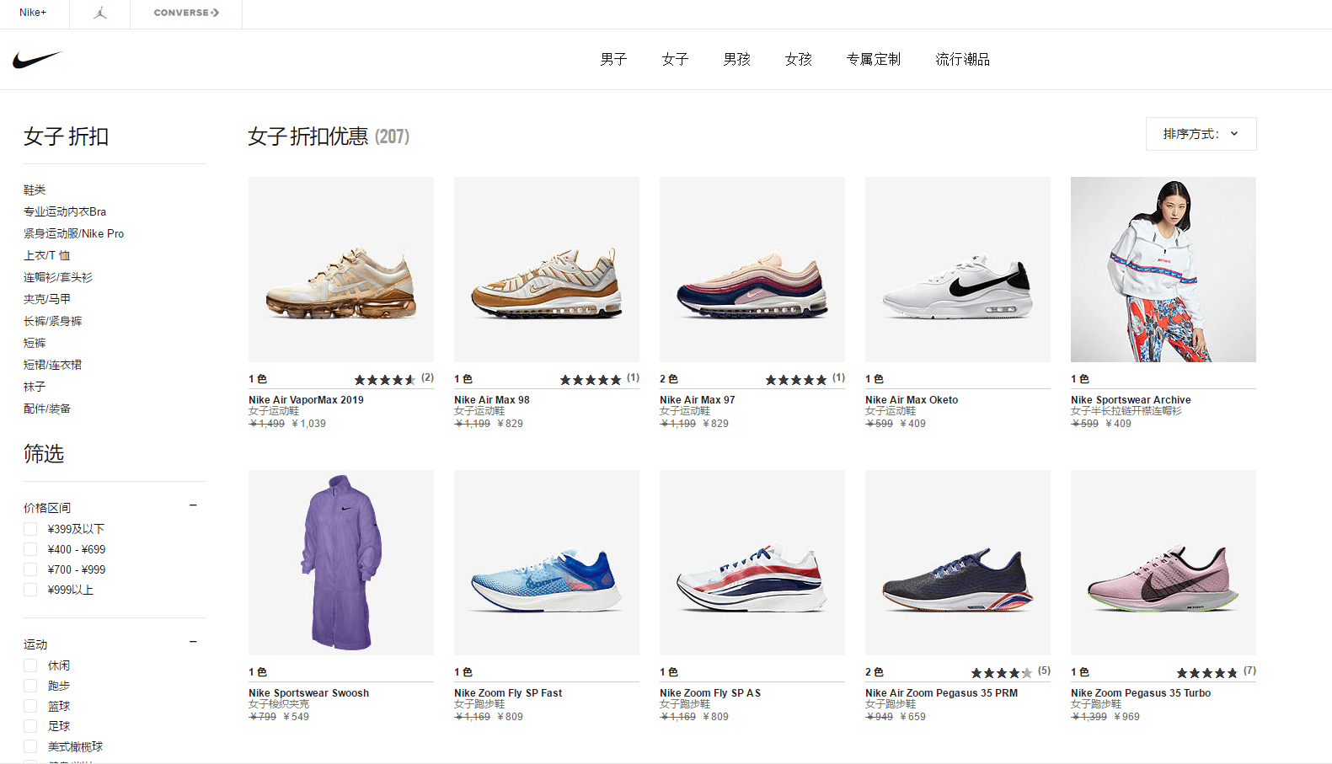Open the purple Nike Sportswear Swoosh jacket image

click(x=341, y=563)
